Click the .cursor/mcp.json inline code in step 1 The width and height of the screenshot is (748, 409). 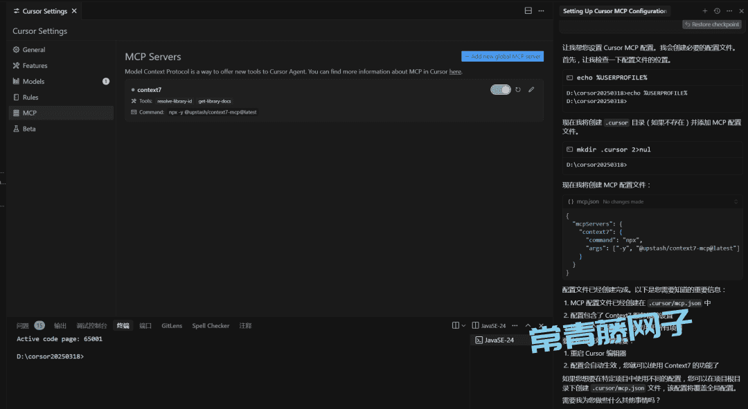pyautogui.click(x=675, y=303)
